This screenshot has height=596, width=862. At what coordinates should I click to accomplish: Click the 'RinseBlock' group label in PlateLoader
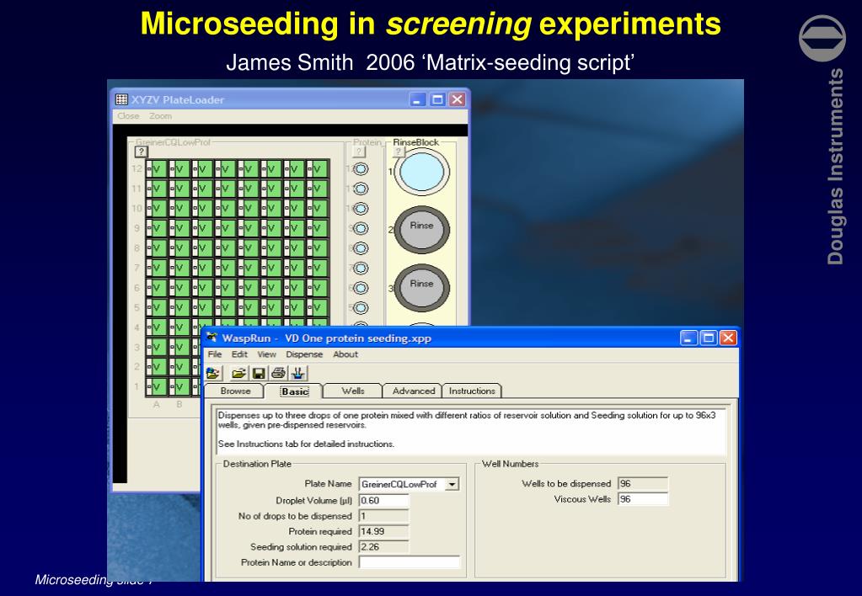(415, 142)
